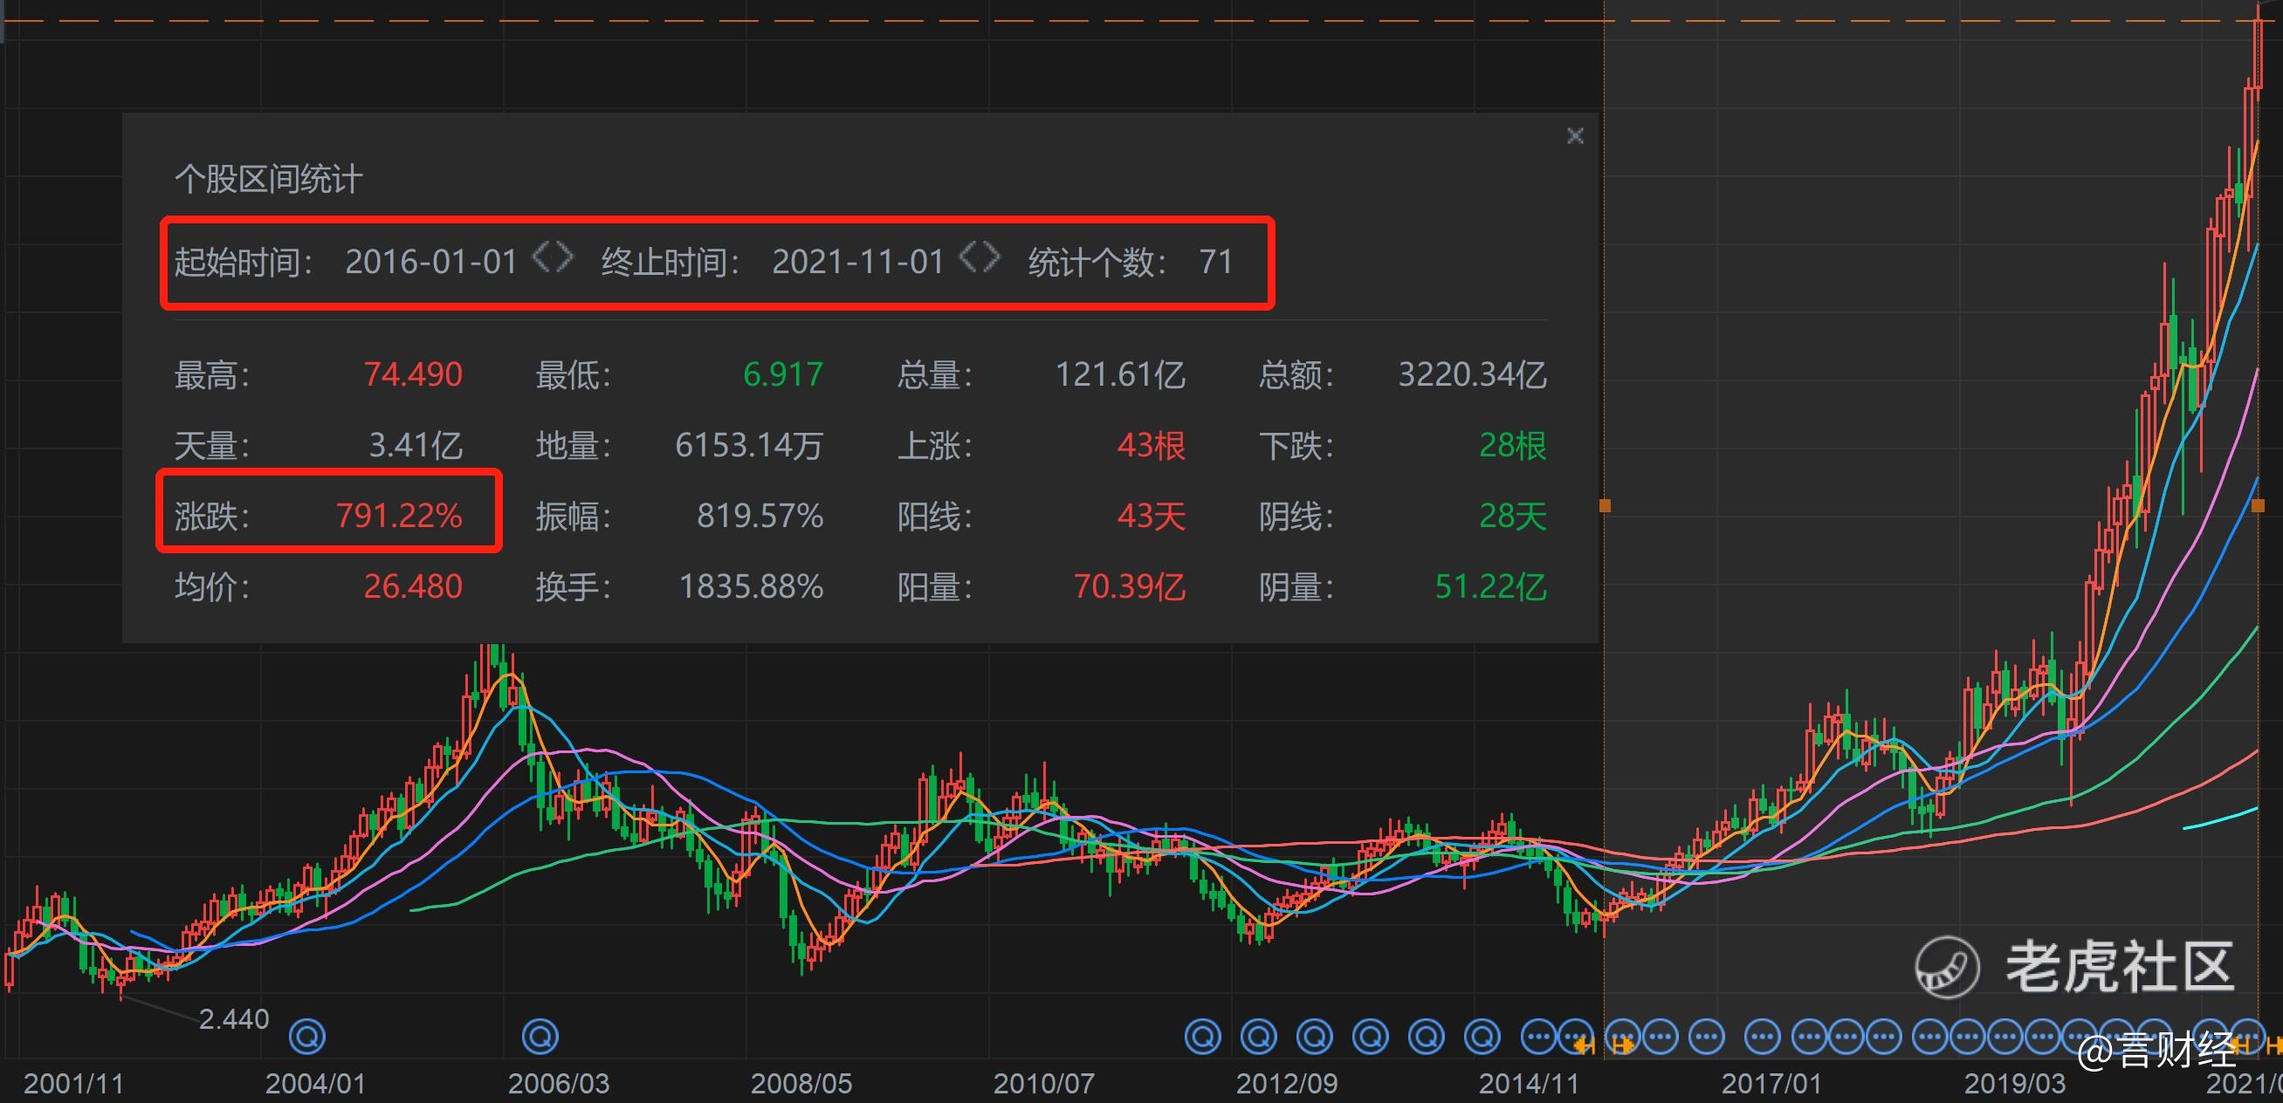Click the 2012/09 date axis label
This screenshot has height=1103, width=2283.
1287,1084
